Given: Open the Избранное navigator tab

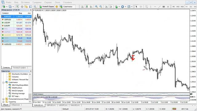Looking at the screenshot, I should (x=15, y=105).
